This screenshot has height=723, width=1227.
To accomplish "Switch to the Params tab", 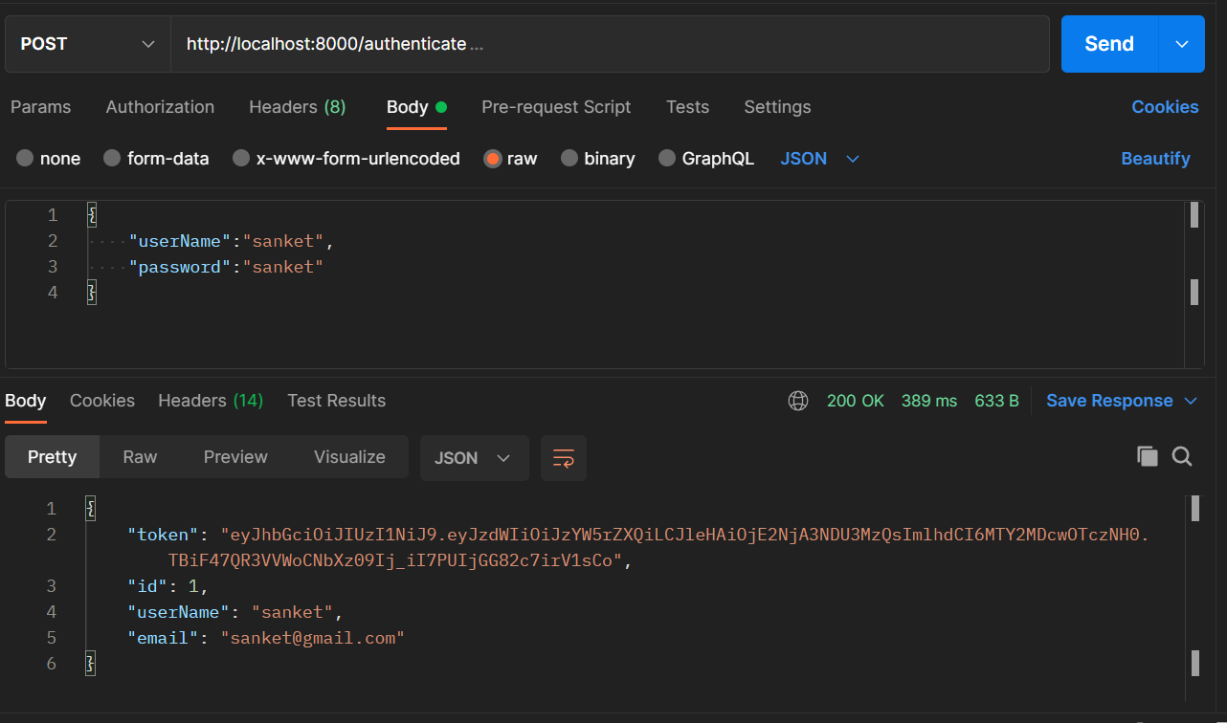I will (x=40, y=107).
